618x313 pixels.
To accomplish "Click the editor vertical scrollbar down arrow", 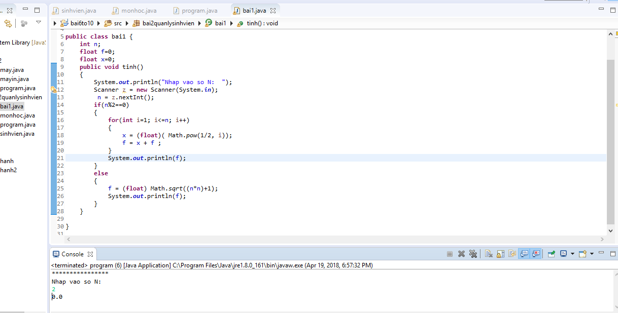I will click(611, 230).
